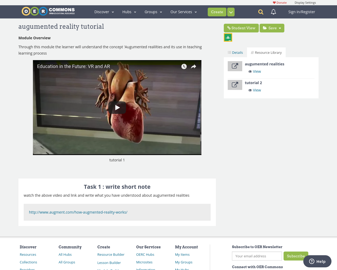Open the 'augumented realities' external link icon
337x270 pixels.
coord(235,66)
